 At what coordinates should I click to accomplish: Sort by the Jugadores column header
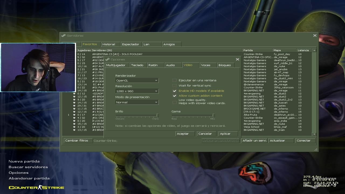84,50
